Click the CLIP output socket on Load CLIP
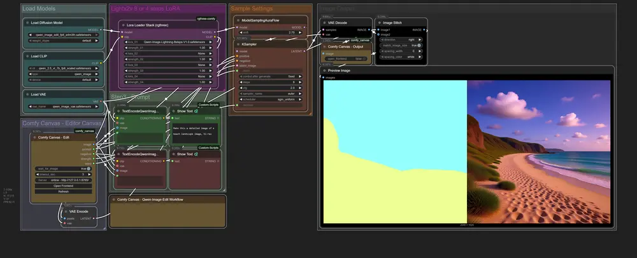 101,63
